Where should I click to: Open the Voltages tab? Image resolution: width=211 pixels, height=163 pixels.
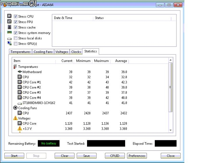tap(62, 52)
